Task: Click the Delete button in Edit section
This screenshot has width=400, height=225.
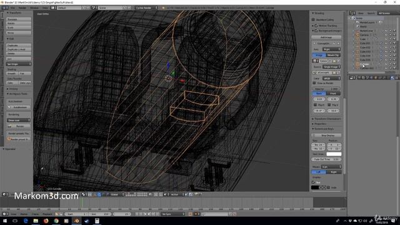Action: coord(19,53)
